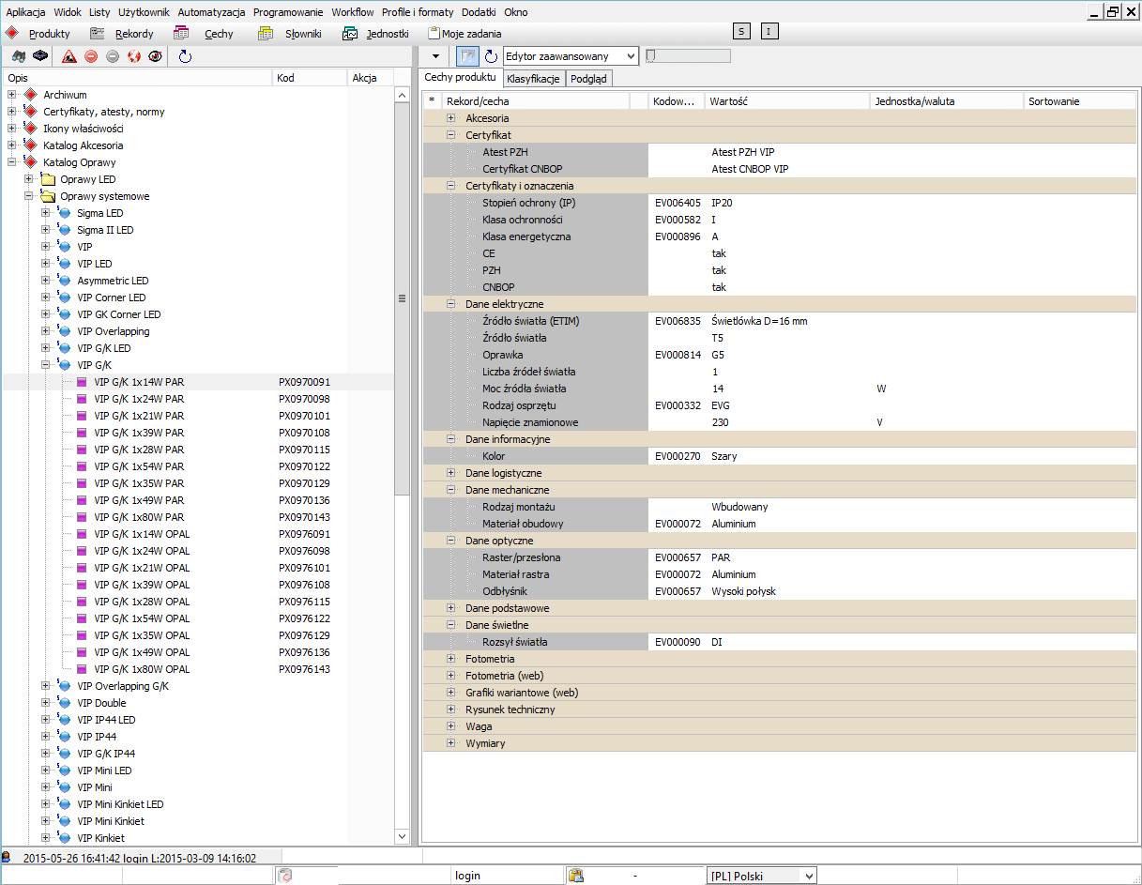Refresh the product features panel

pos(491,56)
